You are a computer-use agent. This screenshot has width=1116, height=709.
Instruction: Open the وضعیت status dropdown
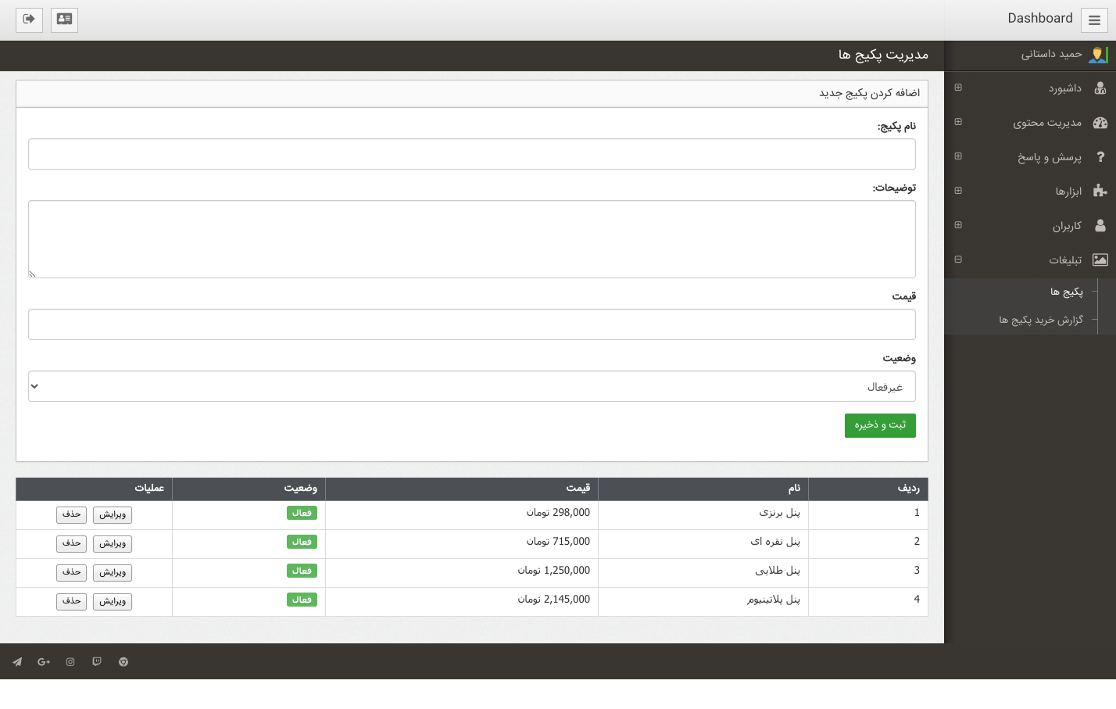pos(471,386)
